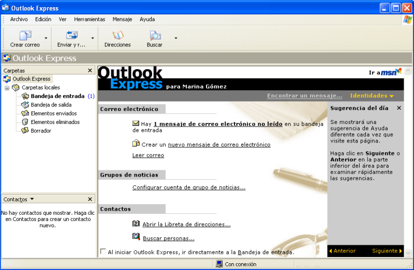The image size is (414, 270).
Task: Click the connection computer icon in status bar
Action: click(219, 264)
